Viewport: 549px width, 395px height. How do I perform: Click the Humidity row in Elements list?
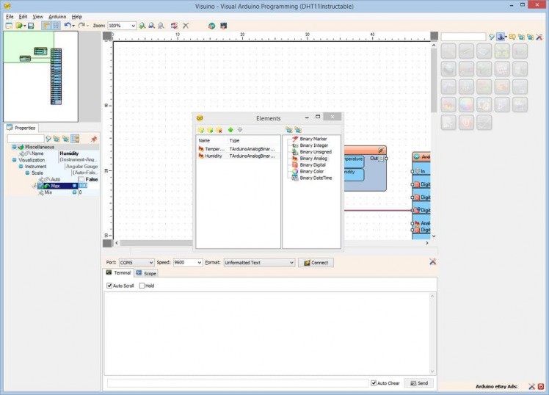click(214, 156)
